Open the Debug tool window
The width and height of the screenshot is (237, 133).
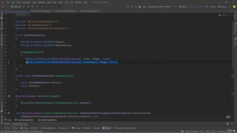pos(24,128)
